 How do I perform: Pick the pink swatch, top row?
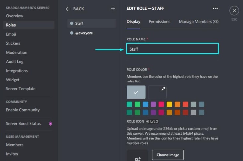161,104
